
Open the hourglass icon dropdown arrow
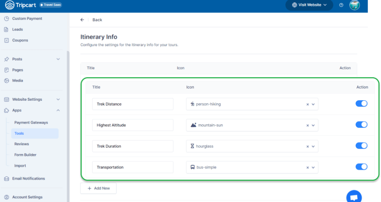[x=313, y=146]
